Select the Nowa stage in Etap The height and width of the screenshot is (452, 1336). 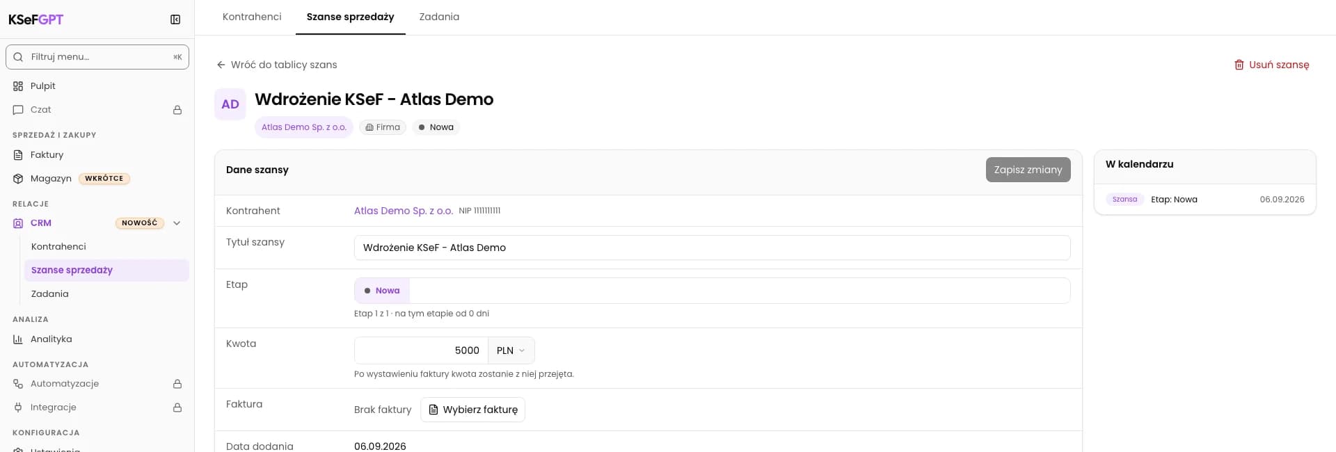(x=382, y=291)
